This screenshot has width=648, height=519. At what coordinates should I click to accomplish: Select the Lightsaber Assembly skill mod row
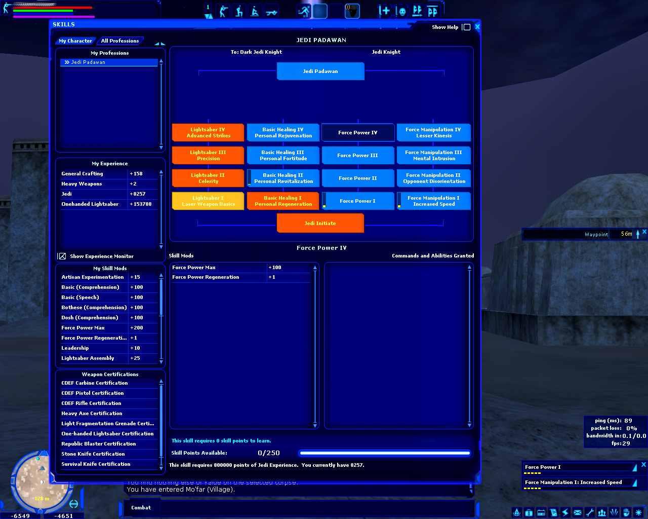tap(109, 358)
